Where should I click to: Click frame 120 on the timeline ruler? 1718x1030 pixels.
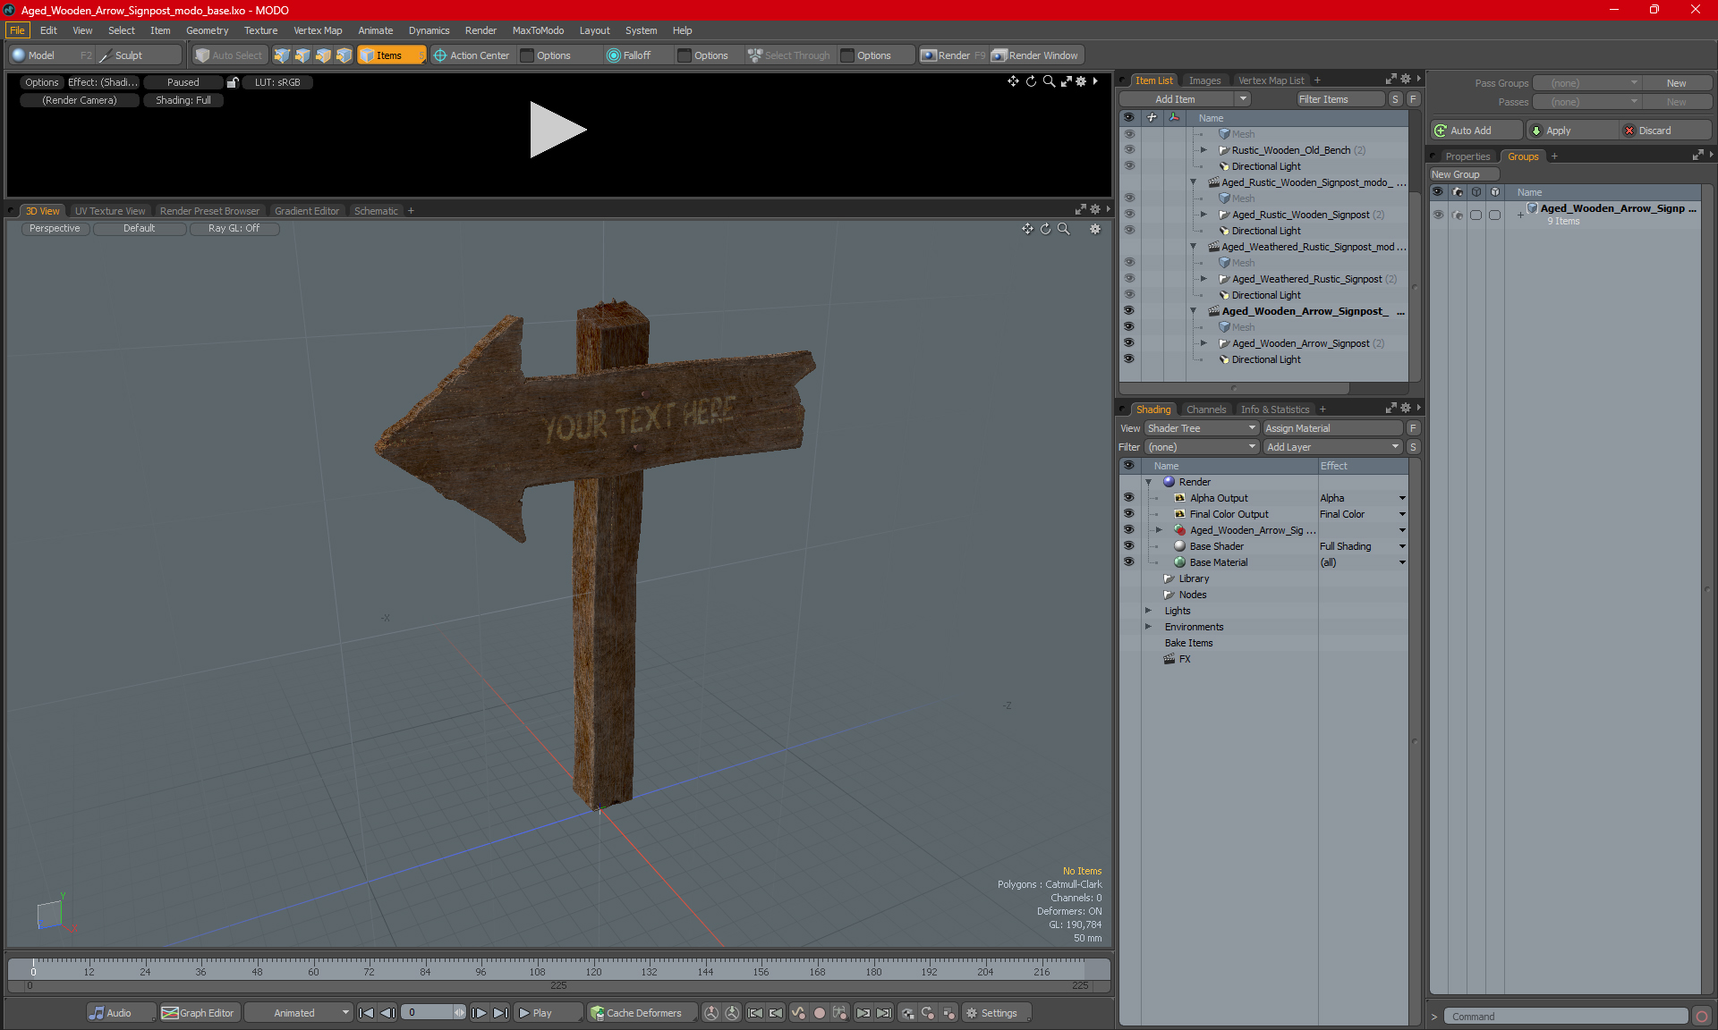tap(593, 967)
